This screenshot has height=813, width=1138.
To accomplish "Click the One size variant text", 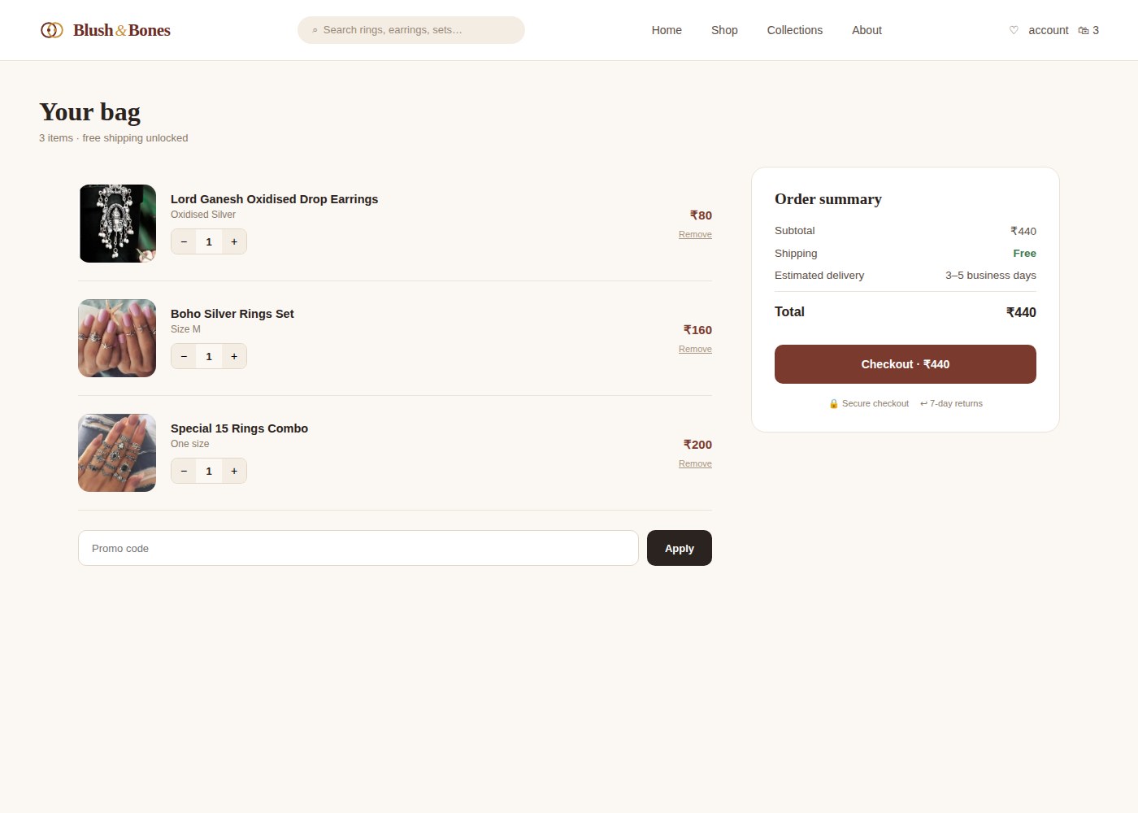I will (x=189, y=444).
